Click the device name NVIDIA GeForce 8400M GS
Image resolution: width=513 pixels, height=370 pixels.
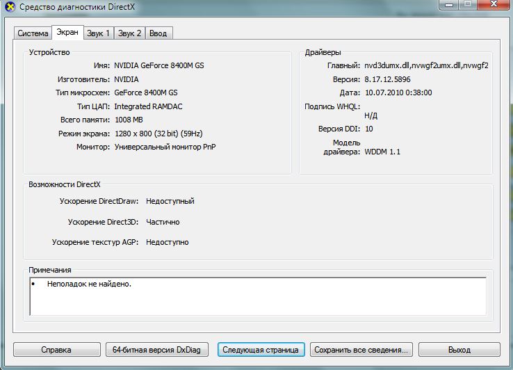(159, 65)
